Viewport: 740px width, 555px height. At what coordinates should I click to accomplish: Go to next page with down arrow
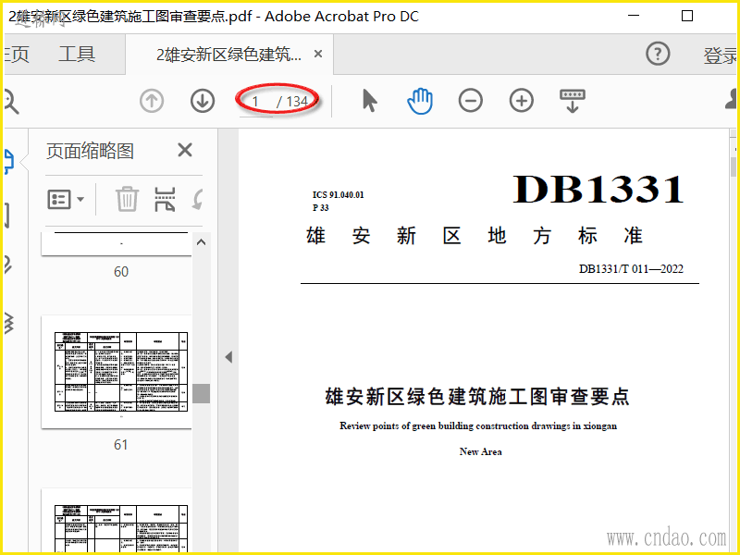coord(203,101)
